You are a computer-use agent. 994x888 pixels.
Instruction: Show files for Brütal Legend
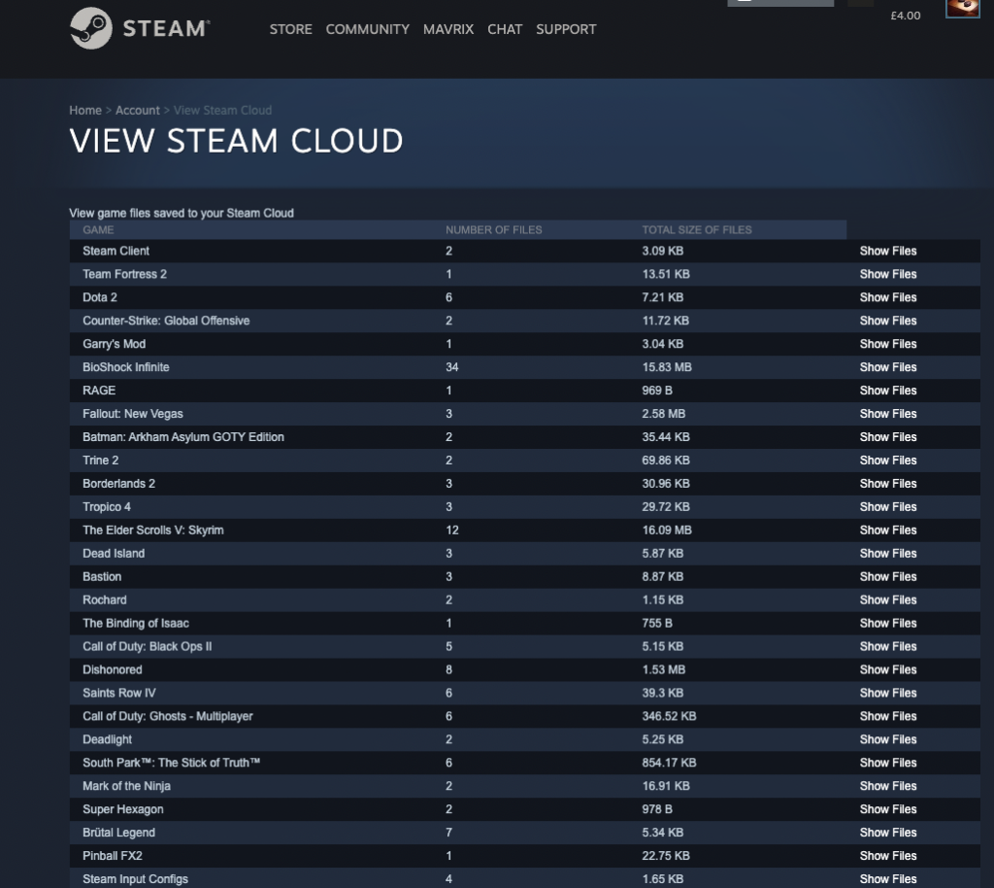click(888, 833)
